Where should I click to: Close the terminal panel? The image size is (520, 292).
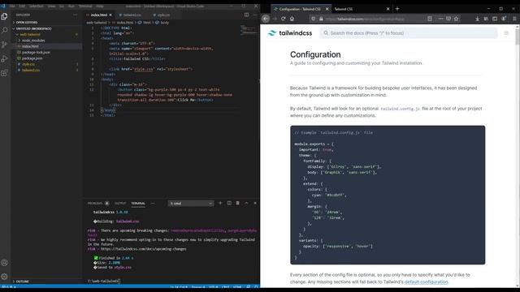click(255, 203)
